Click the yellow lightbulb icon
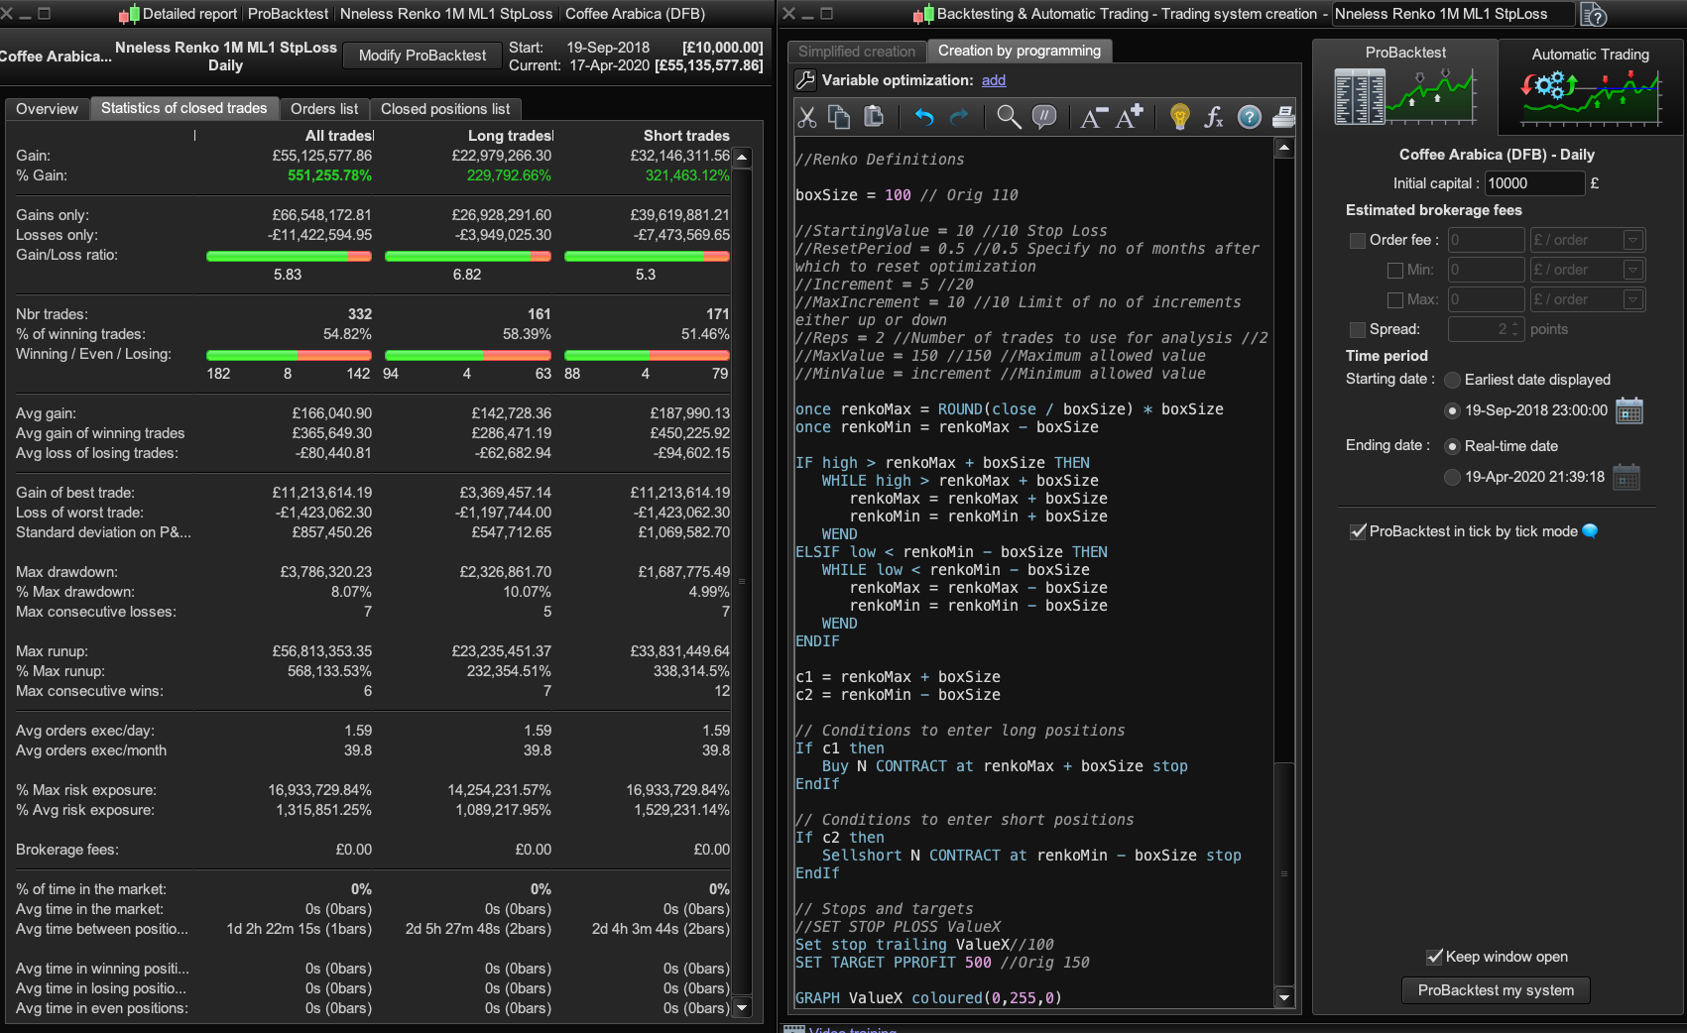Screen dimensions: 1687x1033 [x=1179, y=117]
